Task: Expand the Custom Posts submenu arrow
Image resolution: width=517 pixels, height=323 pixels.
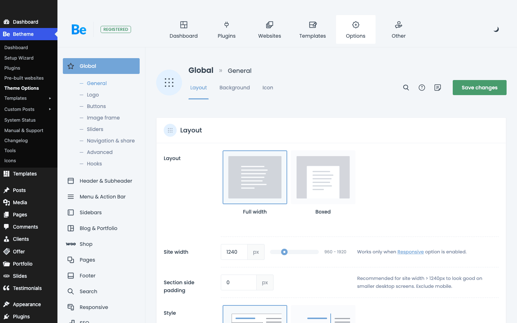Action: point(50,109)
